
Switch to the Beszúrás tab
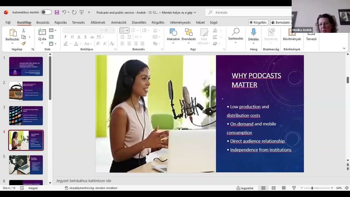coord(43,22)
